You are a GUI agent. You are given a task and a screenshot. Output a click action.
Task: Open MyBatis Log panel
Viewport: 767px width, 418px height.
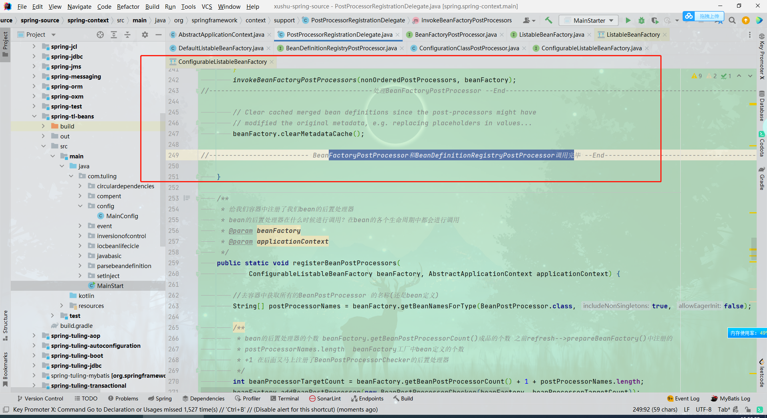point(731,398)
